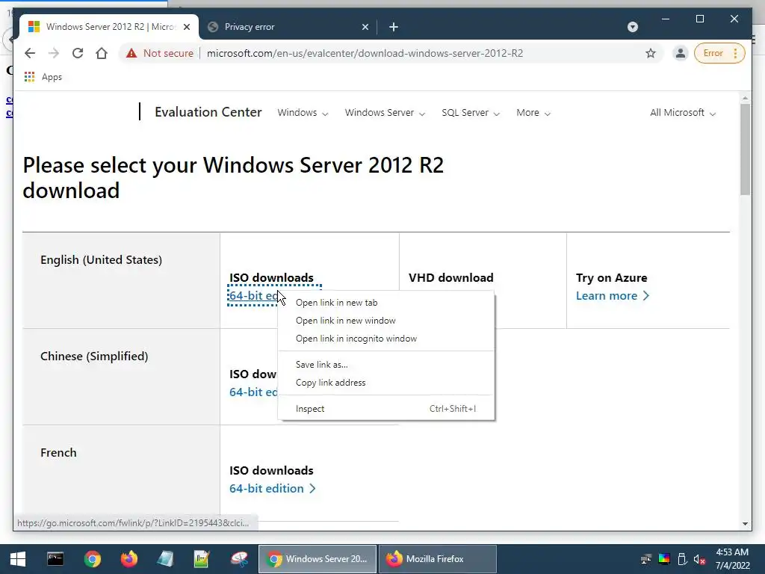The height and width of the screenshot is (574, 765).
Task: Select Save link as from context menu
Action: pyautogui.click(x=386, y=365)
